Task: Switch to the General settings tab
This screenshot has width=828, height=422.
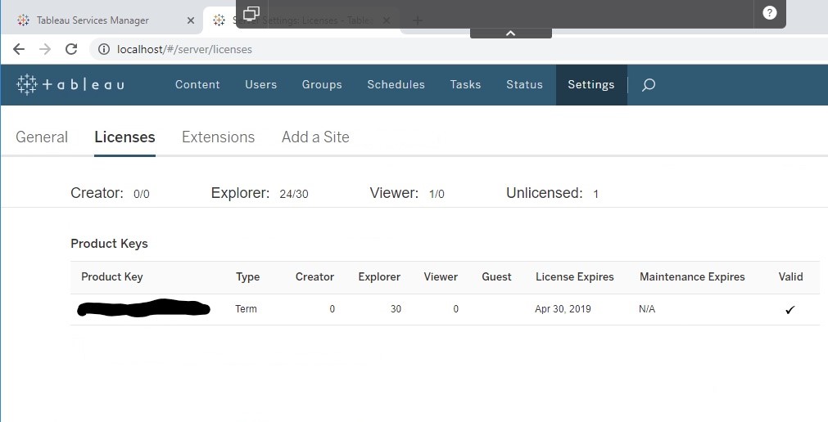Action: 42,137
